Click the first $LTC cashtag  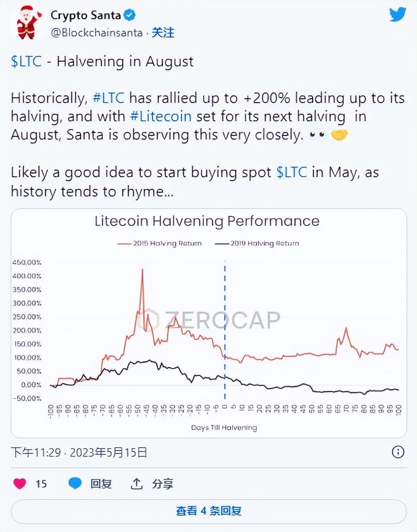tap(26, 62)
